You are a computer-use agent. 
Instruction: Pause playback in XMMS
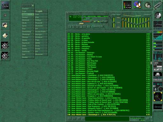pyautogui.click(x=77, y=27)
